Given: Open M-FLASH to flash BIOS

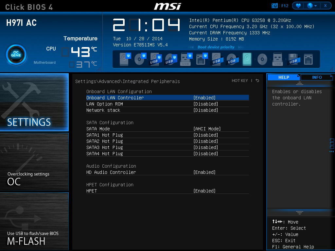Looking at the screenshot, I should (34, 222).
